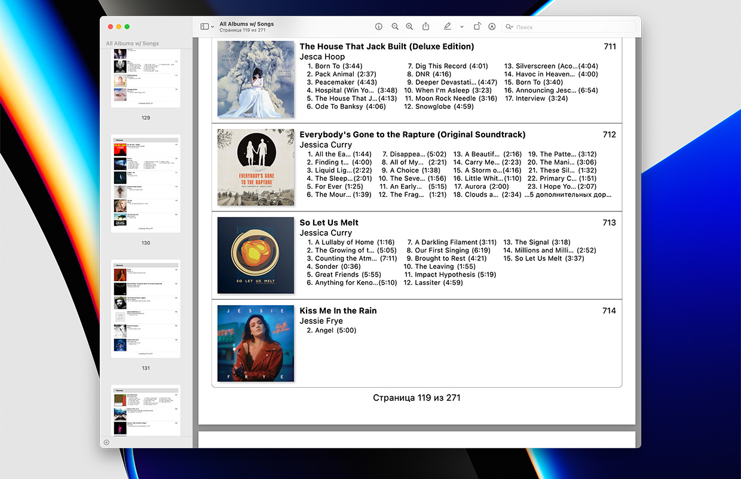741x479 pixels.
Task: Click title Everybody's Gone to the Rapture
Action: pyautogui.click(x=412, y=134)
